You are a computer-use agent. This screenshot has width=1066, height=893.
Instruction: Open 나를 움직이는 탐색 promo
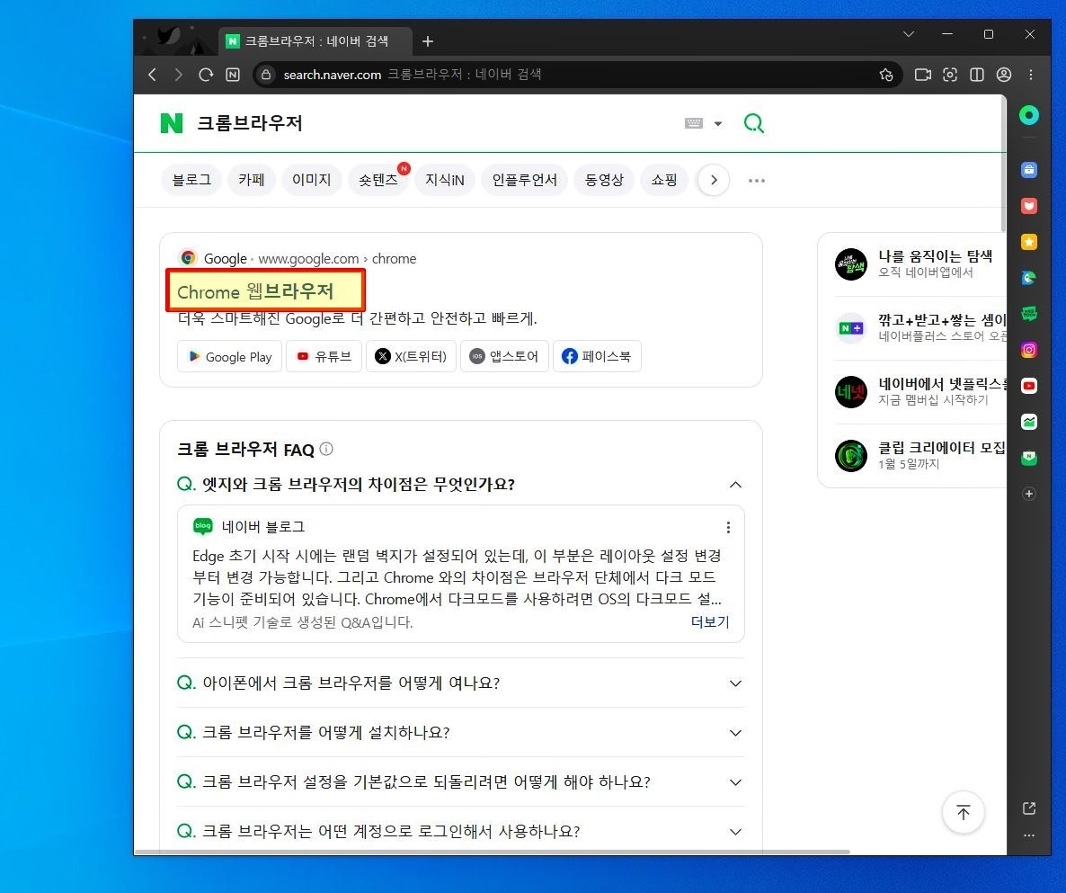(x=919, y=263)
